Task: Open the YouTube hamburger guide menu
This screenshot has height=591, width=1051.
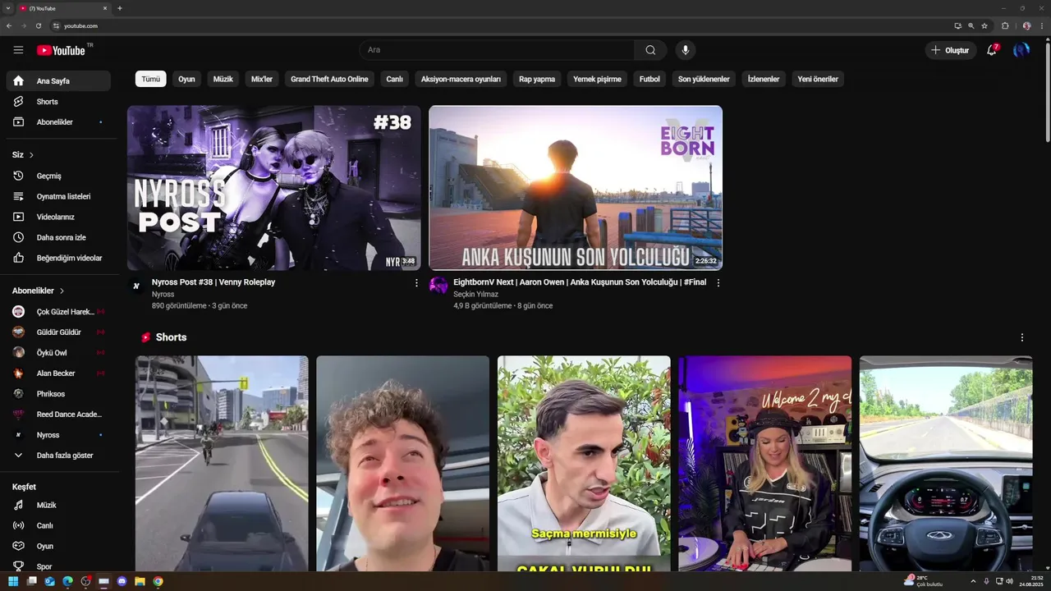Action: [x=18, y=50]
